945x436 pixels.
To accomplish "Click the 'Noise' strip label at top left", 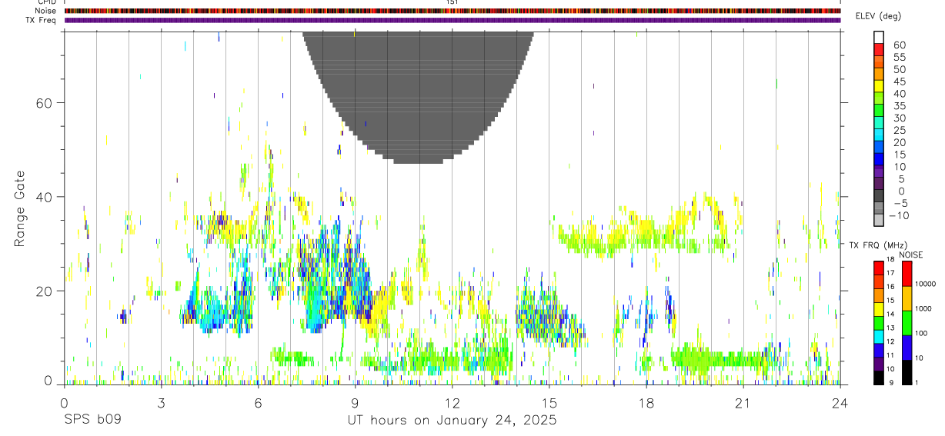I will [46, 11].
